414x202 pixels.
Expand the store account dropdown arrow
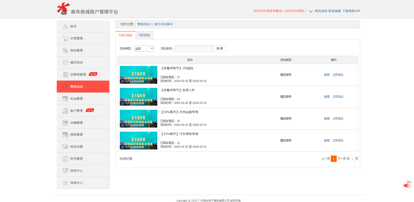click(x=311, y=11)
